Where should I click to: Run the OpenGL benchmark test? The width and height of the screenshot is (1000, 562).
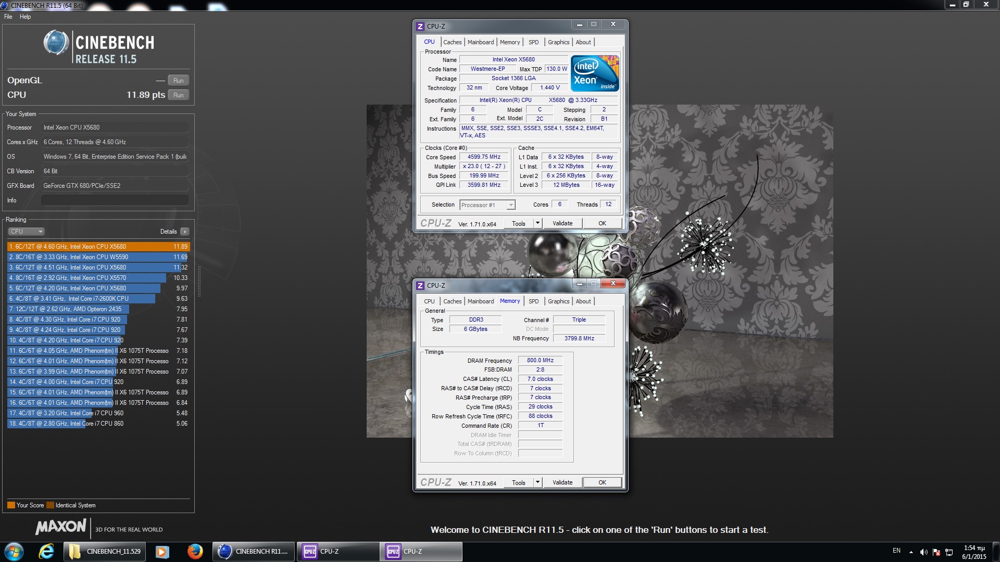[178, 81]
